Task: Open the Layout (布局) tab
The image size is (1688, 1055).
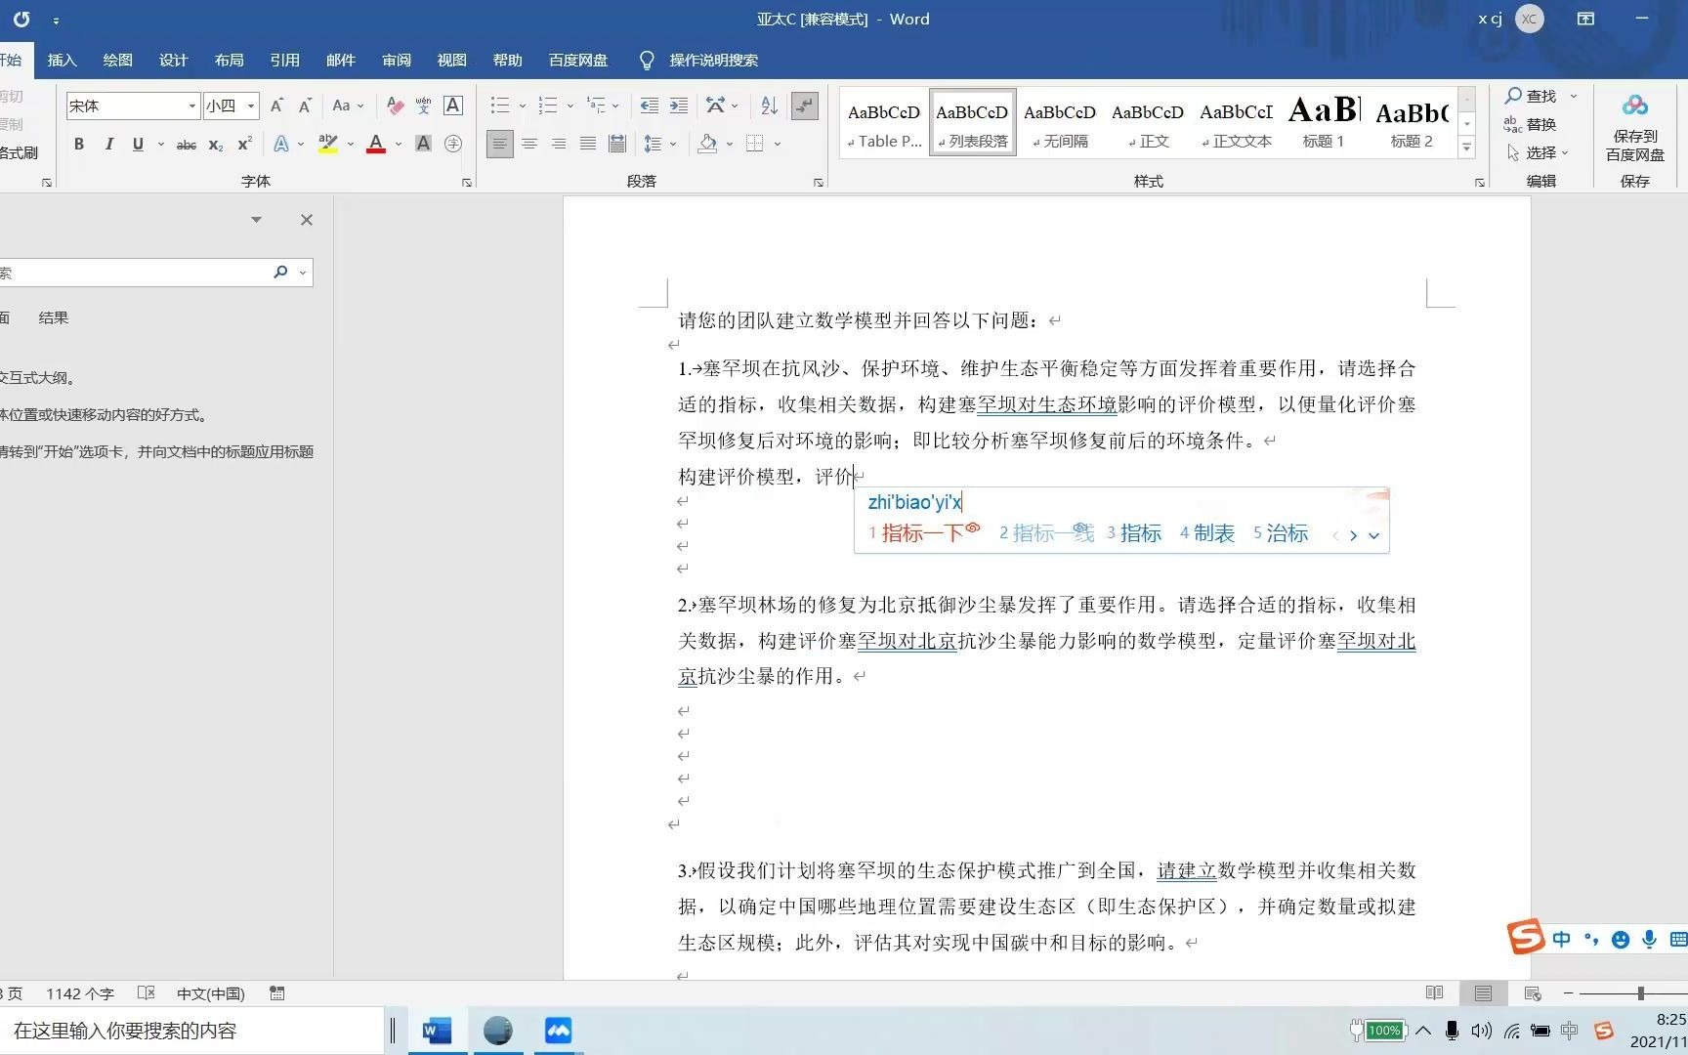Action: [229, 60]
